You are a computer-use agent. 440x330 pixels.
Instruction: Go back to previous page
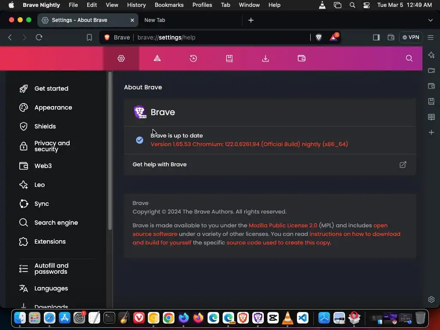point(10,37)
